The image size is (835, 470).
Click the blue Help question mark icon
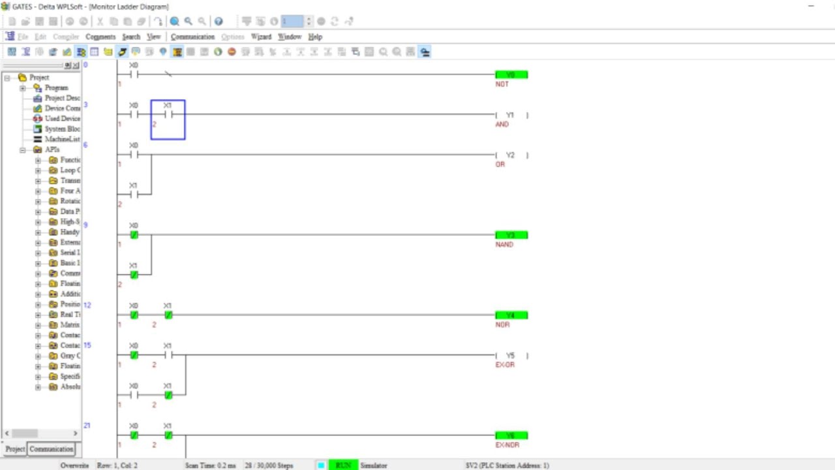coord(219,22)
